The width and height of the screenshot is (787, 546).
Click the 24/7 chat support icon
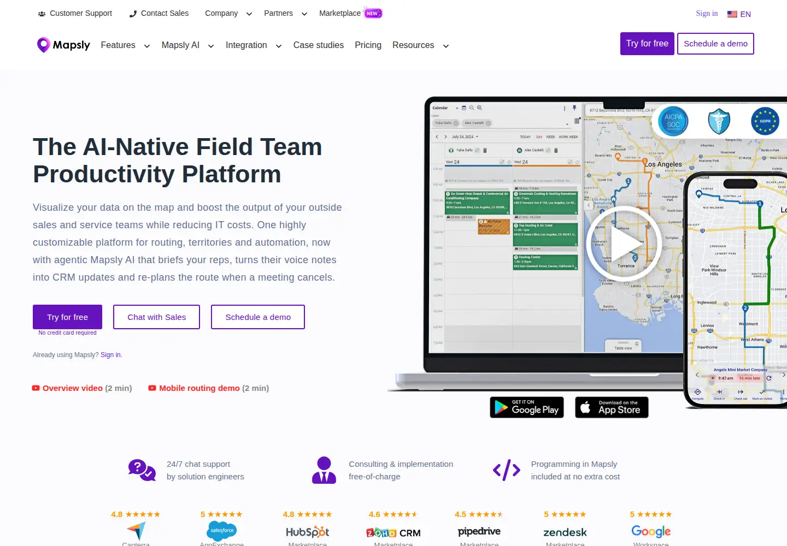[x=142, y=470]
